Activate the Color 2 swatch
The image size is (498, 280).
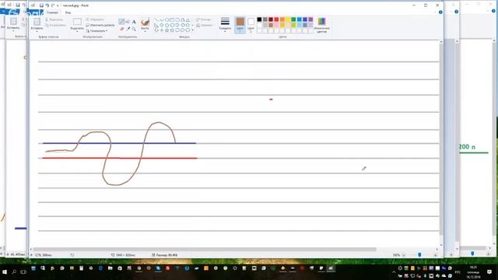(x=251, y=25)
